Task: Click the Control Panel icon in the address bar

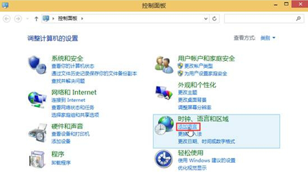Action: pos(46,19)
